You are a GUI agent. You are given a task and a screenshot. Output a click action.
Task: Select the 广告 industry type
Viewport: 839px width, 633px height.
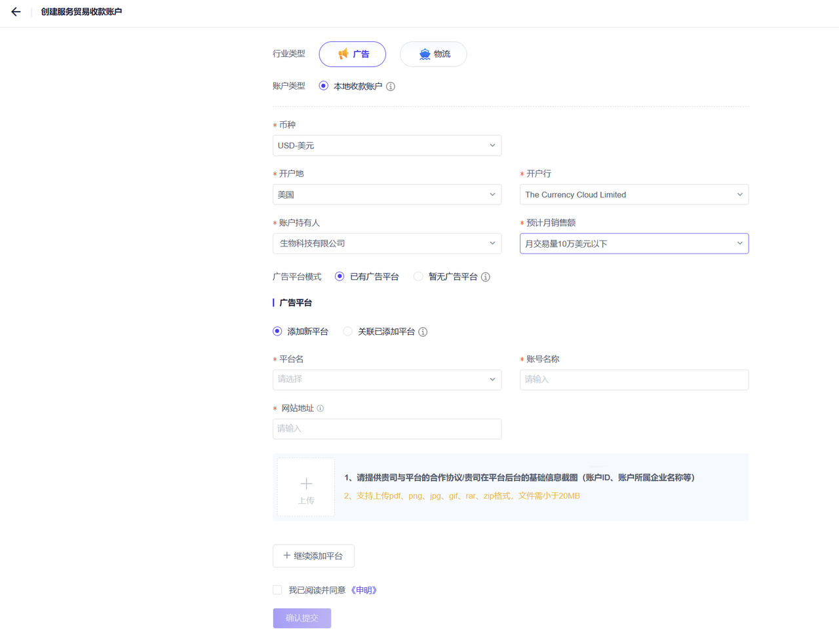[353, 54]
